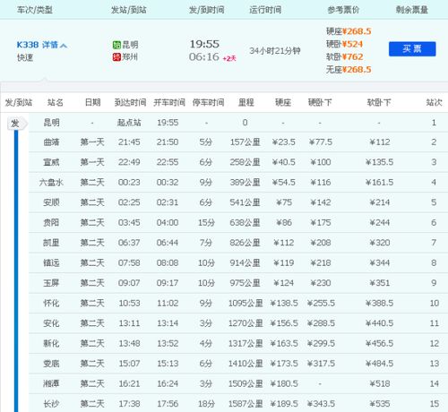Click the 站次 column header
The image size is (448, 412).
pyautogui.click(x=434, y=102)
